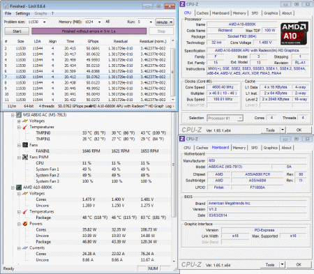
Task: Click the Currents icon in the tree
Action: (x=25, y=248)
